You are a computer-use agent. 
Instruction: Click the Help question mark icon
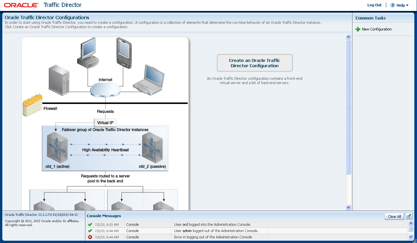click(x=393, y=5)
